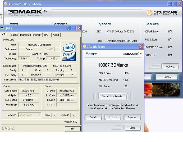Click the 3DMark06 title bar orange icon
This screenshot has width=183, height=142.
click(6, 4)
